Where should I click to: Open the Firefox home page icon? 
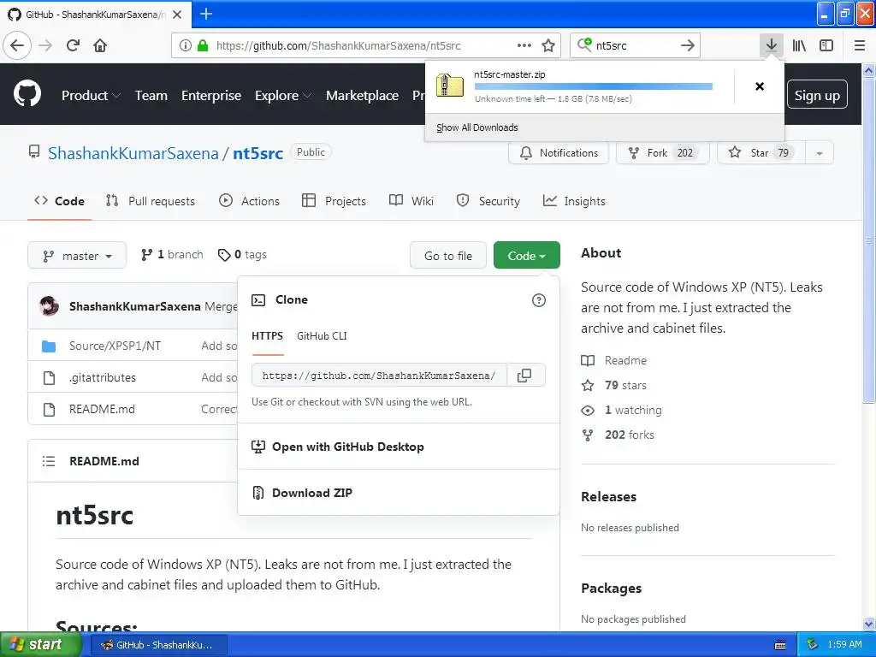[x=100, y=45]
